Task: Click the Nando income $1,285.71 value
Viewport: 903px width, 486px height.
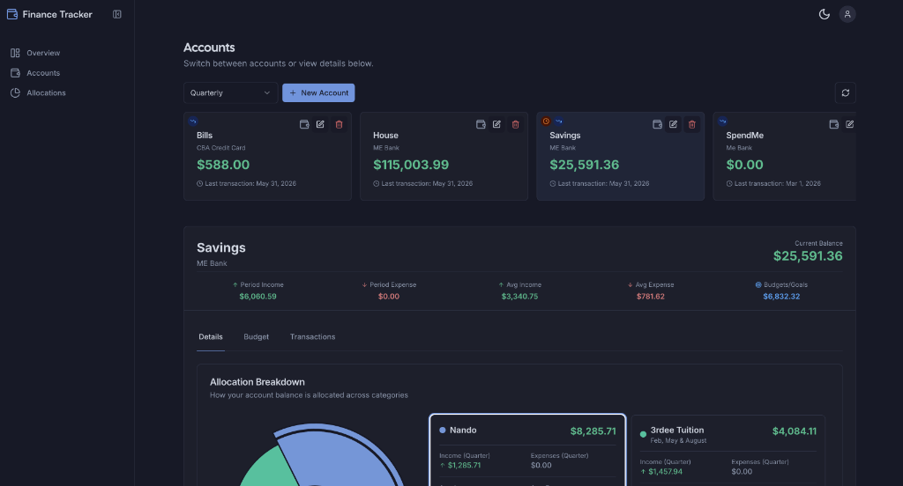Action: pyautogui.click(x=464, y=465)
